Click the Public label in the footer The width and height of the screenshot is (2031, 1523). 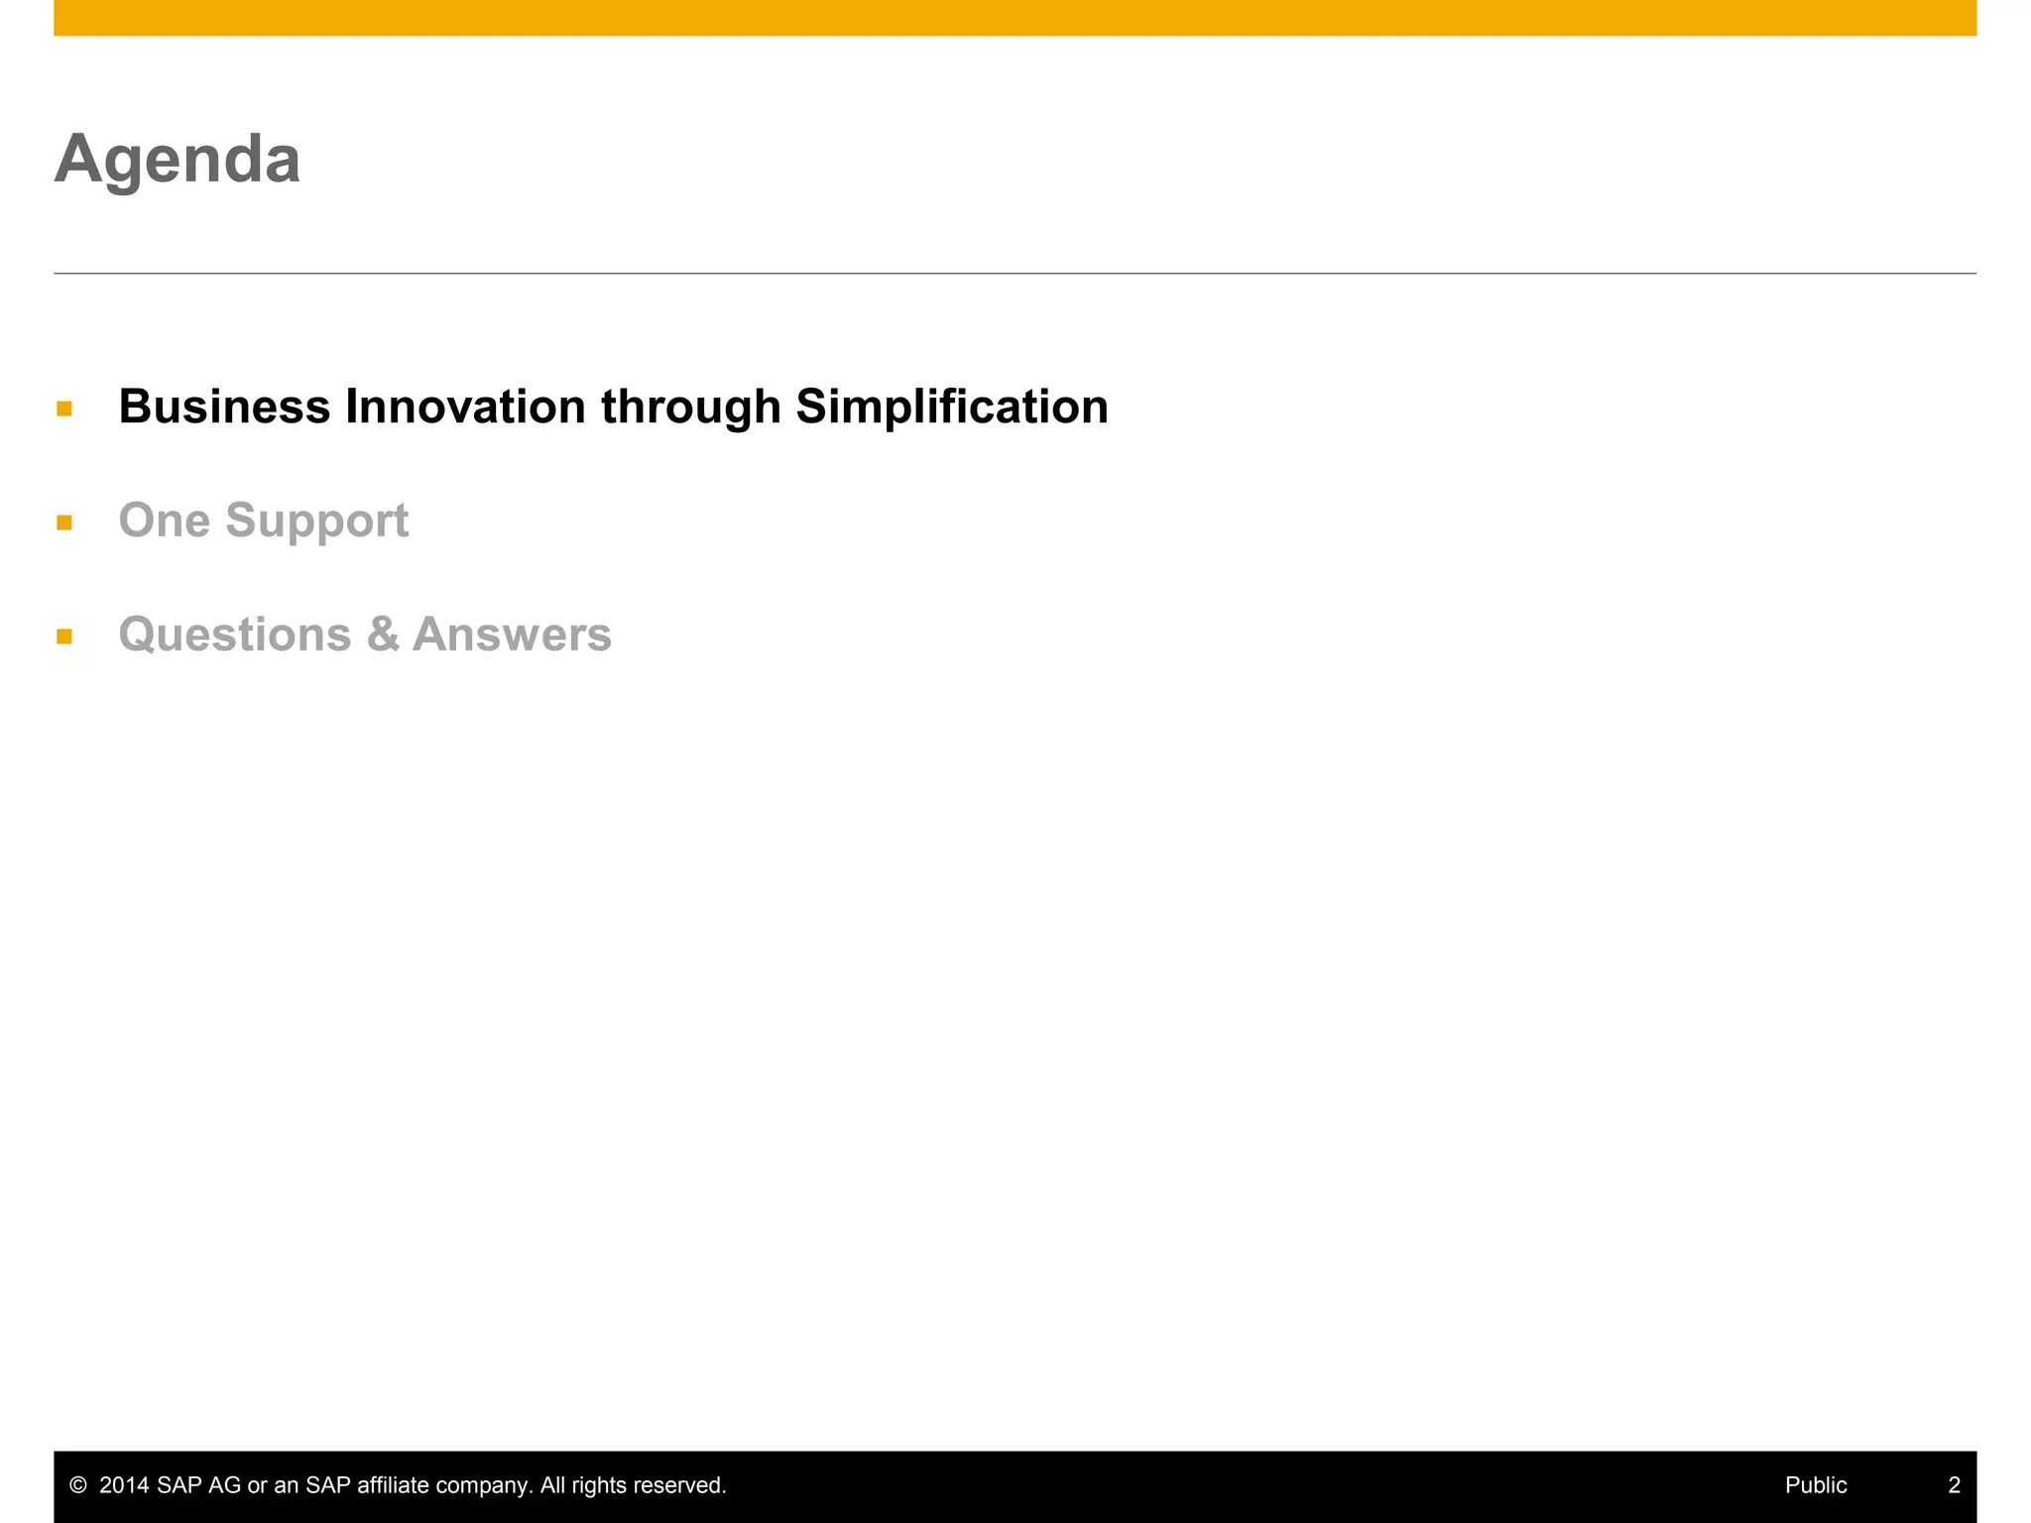tap(1816, 1485)
